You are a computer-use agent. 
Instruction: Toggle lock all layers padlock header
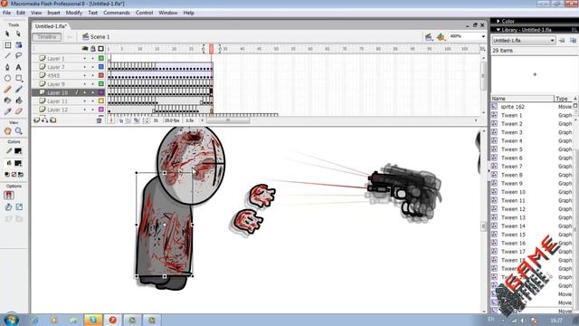click(x=93, y=49)
